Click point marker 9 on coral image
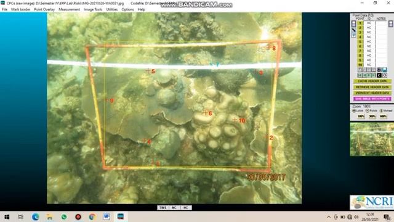This screenshot has width=394, height=222. (107, 100)
